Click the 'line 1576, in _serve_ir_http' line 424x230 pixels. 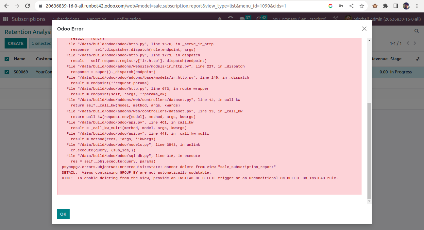click(x=140, y=44)
